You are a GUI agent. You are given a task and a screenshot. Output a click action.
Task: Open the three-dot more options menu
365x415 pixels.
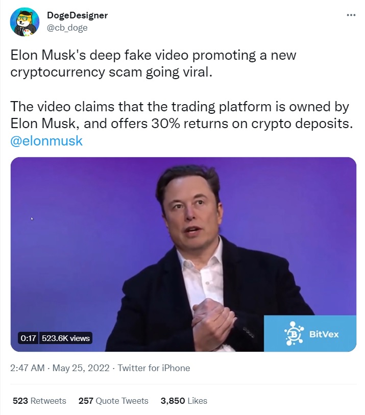pyautogui.click(x=351, y=15)
